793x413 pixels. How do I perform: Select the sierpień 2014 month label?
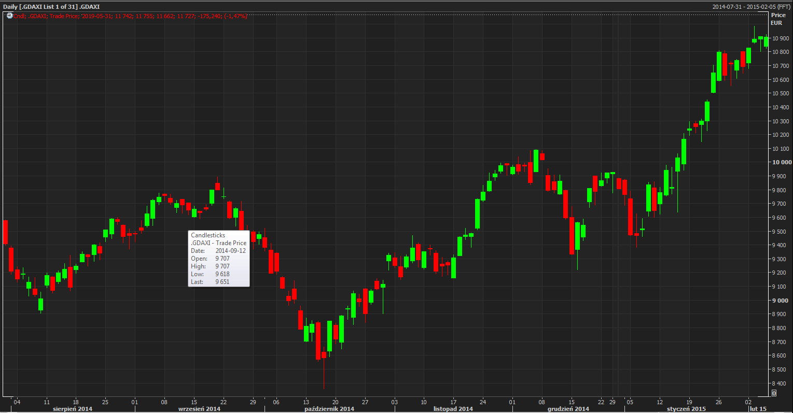[72, 409]
